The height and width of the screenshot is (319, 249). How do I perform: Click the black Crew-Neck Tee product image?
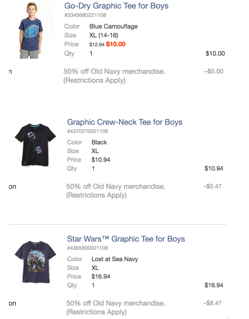pyautogui.click(x=35, y=145)
